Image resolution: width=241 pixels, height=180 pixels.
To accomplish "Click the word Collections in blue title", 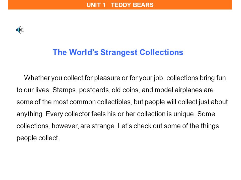I will click(x=161, y=52).
